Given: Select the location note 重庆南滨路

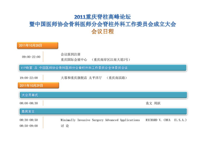Looking at the screenshot, I should [117, 78].
